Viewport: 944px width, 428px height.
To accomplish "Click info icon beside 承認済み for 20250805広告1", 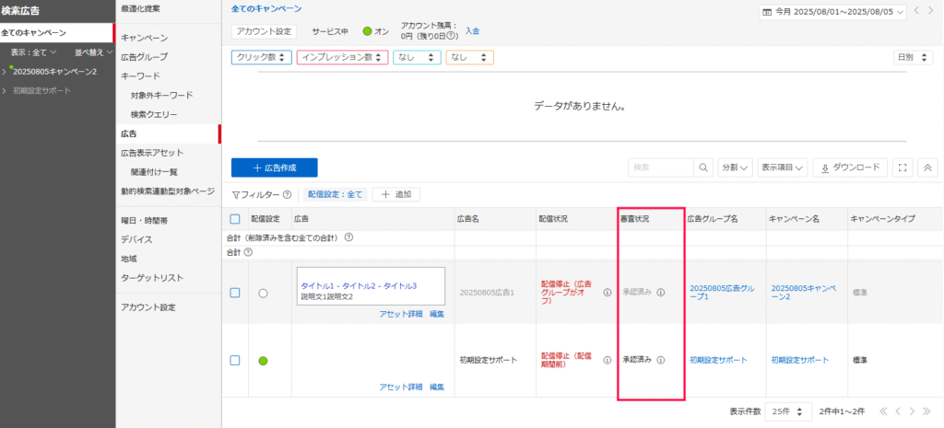I will (x=660, y=293).
